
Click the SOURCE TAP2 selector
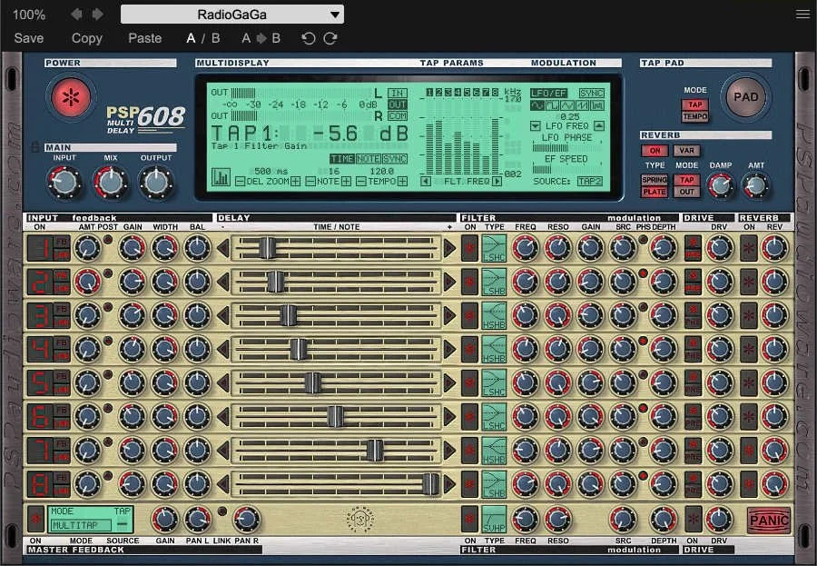(590, 181)
